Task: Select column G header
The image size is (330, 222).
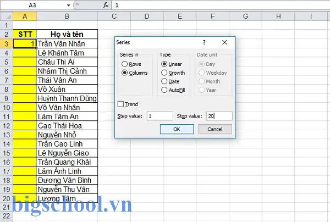Action: coord(245,16)
